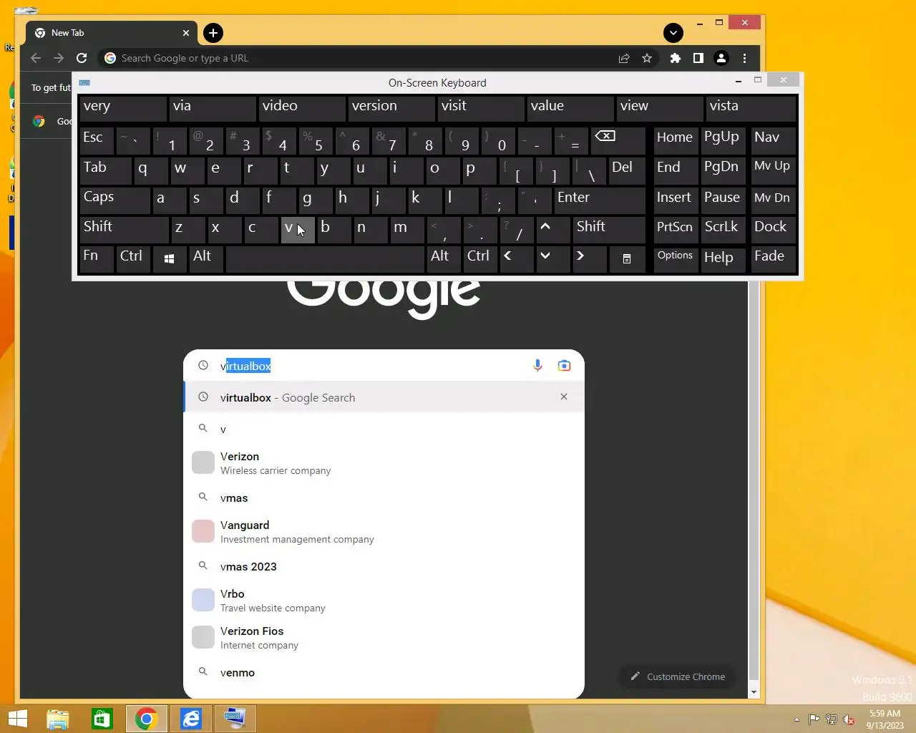The image size is (916, 733).
Task: Open tab search dropdown arrow in Chrome
Action: pos(673,33)
